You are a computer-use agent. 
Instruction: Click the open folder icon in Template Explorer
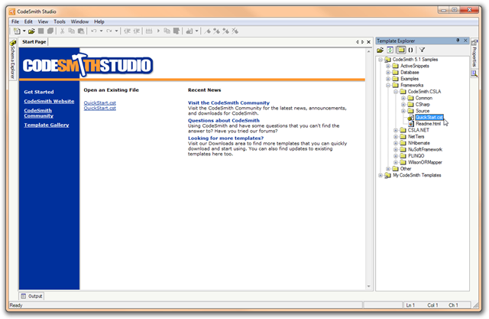[x=381, y=50]
